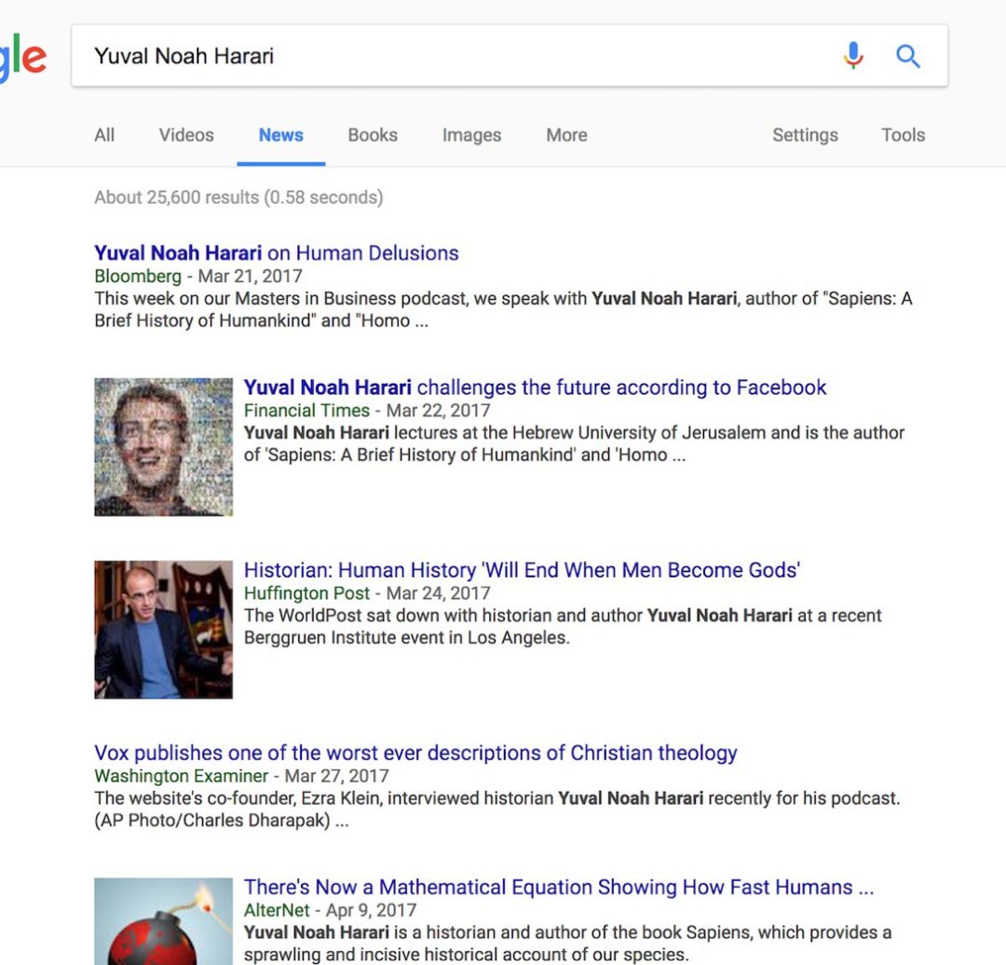Click the 'Mar 27, 2017' date

click(337, 776)
